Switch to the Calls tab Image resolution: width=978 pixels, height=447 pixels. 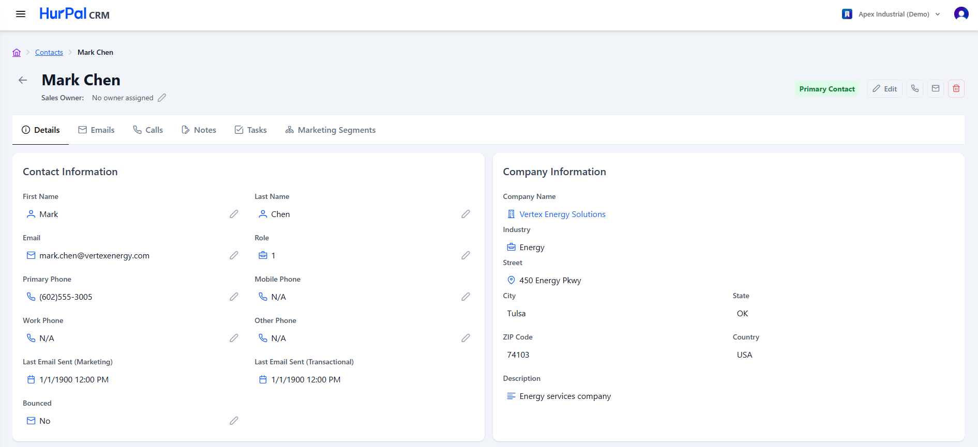(x=148, y=130)
